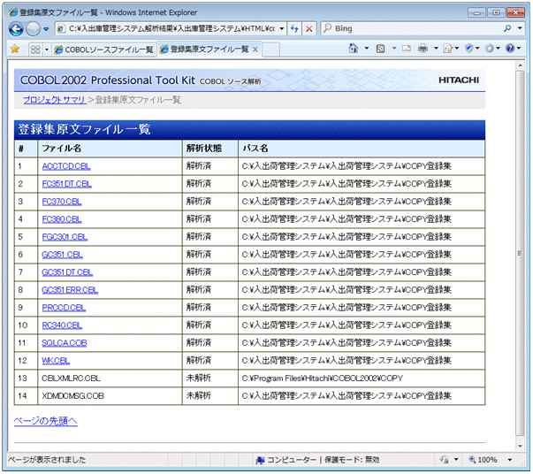The height and width of the screenshot is (474, 533).
Task: Select the 登録集原文ファイル一覧 tab
Action: [205, 50]
